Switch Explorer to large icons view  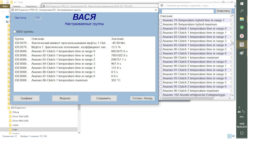coord(233,136)
